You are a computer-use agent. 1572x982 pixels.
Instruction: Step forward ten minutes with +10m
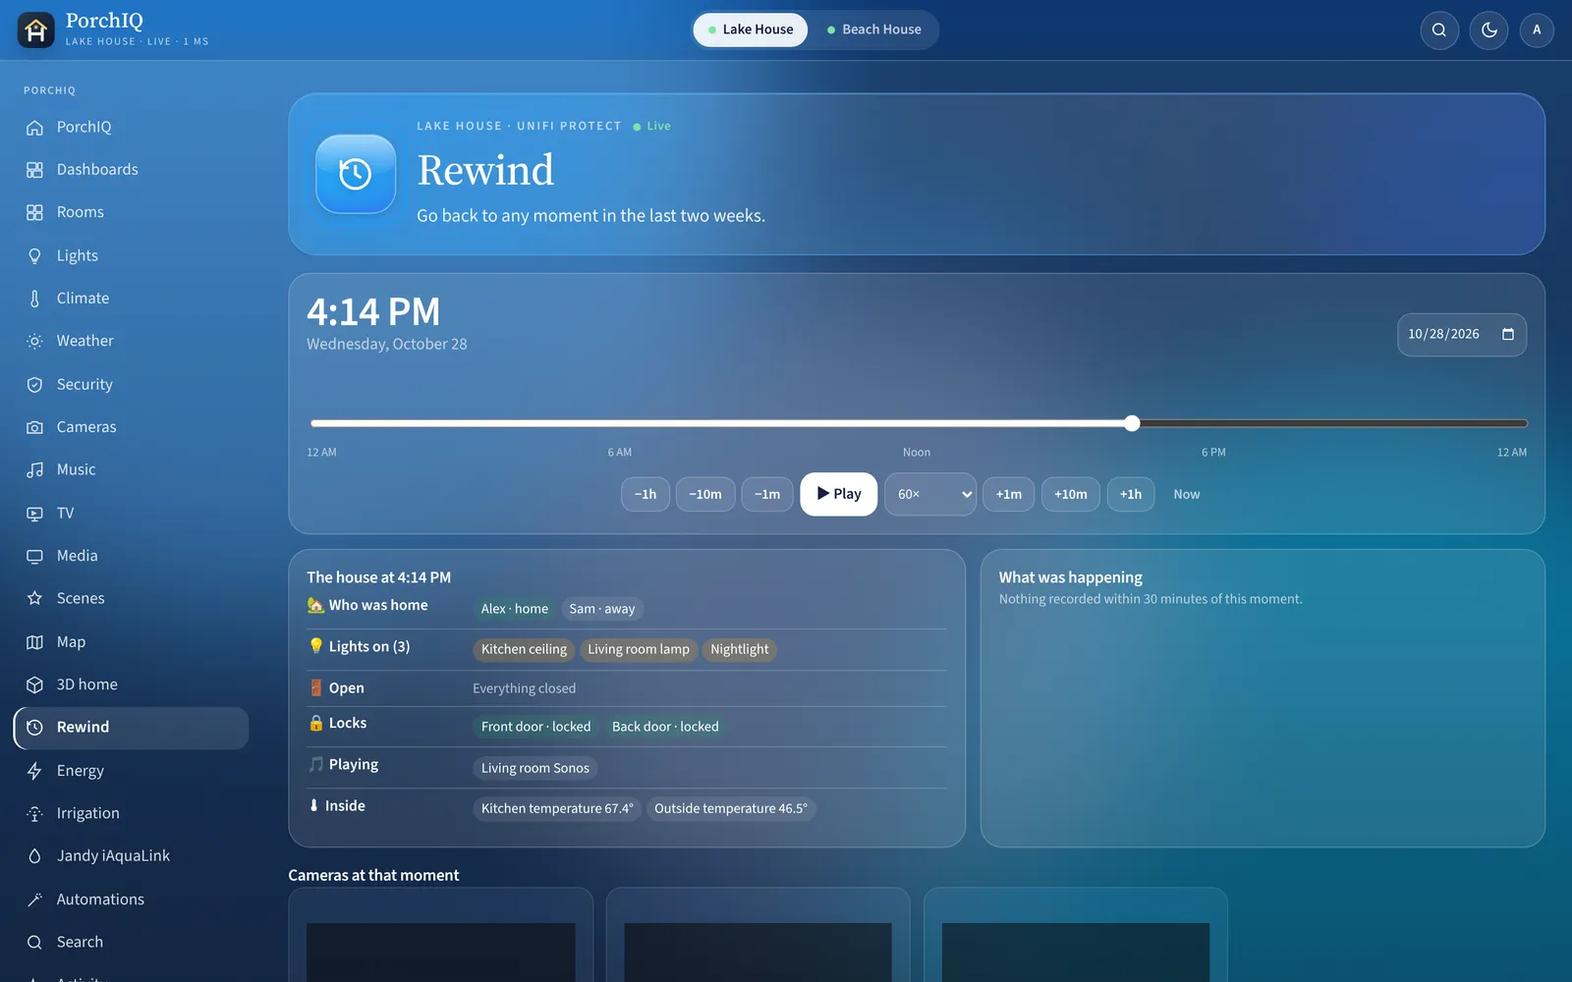pos(1071,494)
